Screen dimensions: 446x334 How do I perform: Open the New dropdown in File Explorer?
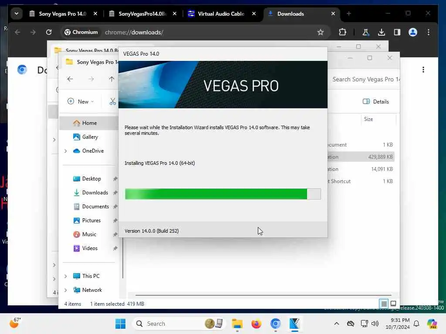(81, 101)
